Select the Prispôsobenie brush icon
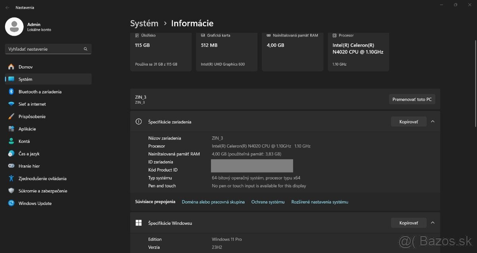 tap(11, 116)
